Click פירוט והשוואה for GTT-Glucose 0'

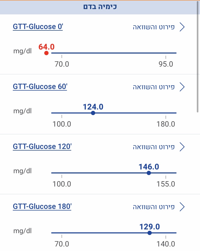coord(154,27)
